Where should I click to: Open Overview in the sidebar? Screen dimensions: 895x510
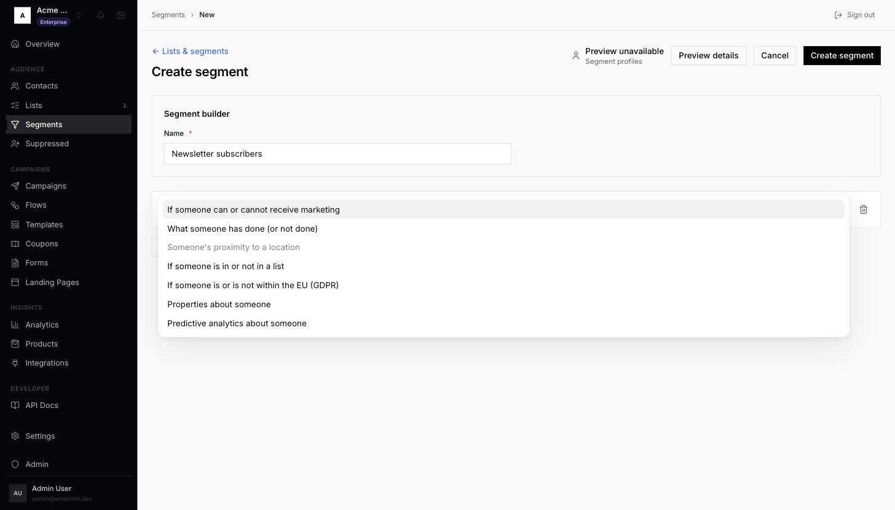[69, 44]
